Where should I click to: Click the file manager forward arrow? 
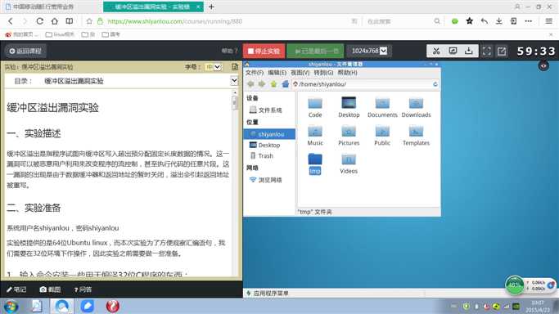(x=262, y=84)
